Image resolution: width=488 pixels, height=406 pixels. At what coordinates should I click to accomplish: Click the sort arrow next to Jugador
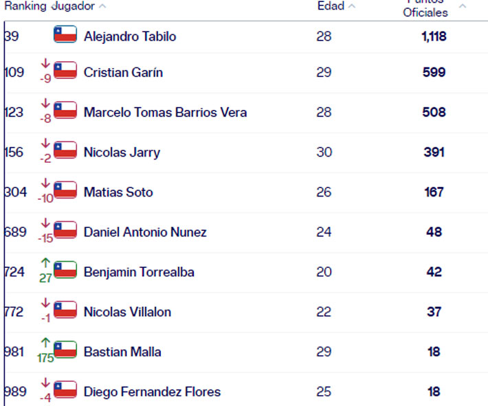click(x=102, y=6)
